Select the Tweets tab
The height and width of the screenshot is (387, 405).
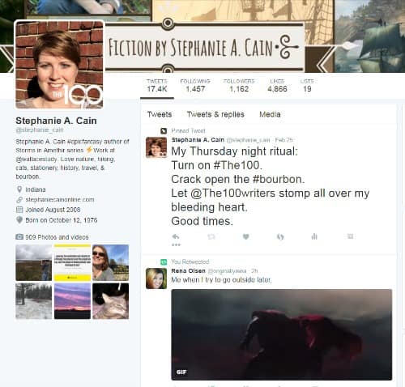click(160, 114)
